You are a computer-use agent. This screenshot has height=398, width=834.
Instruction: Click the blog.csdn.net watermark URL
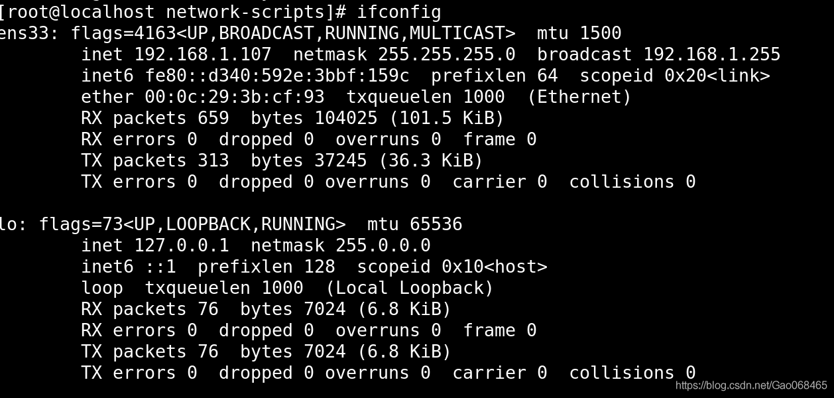point(751,385)
